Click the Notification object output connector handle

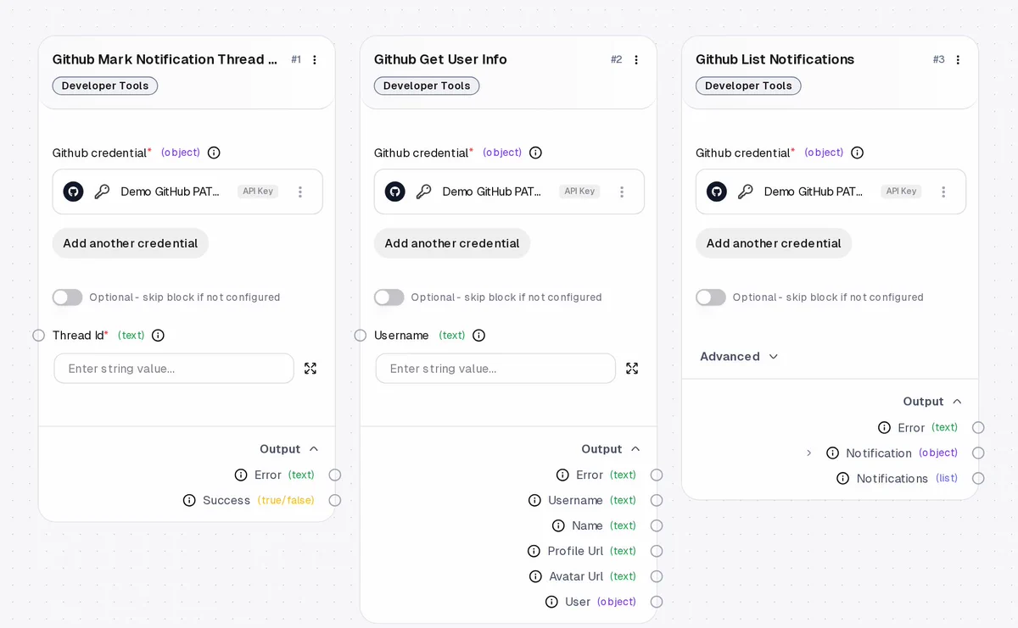(978, 453)
